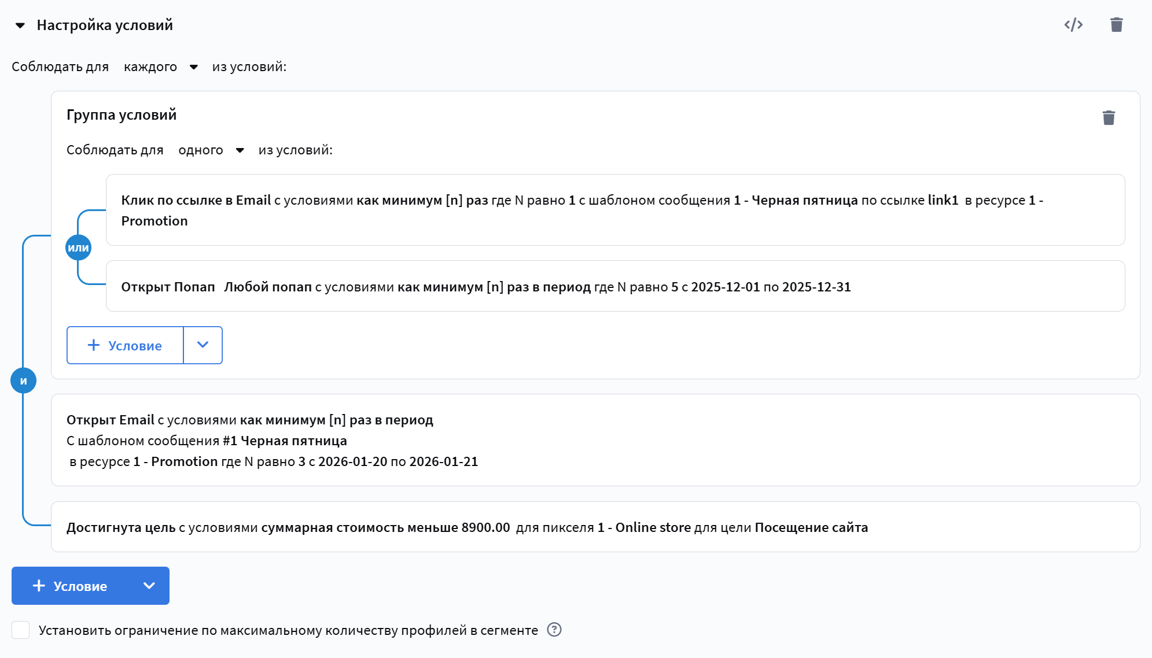Click the plus icon in the blue Условие button
The height and width of the screenshot is (658, 1152).
point(39,586)
